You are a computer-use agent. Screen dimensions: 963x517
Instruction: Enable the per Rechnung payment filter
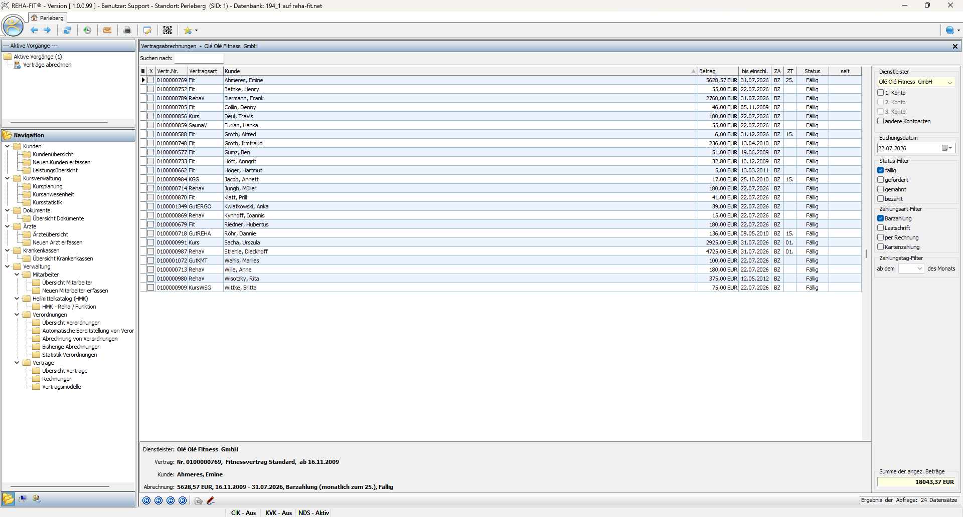[x=880, y=237]
